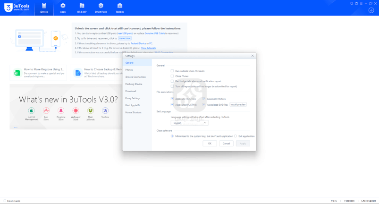Open the Proxy Settings tab
This screenshot has height=204, width=379.
pos(137,98)
